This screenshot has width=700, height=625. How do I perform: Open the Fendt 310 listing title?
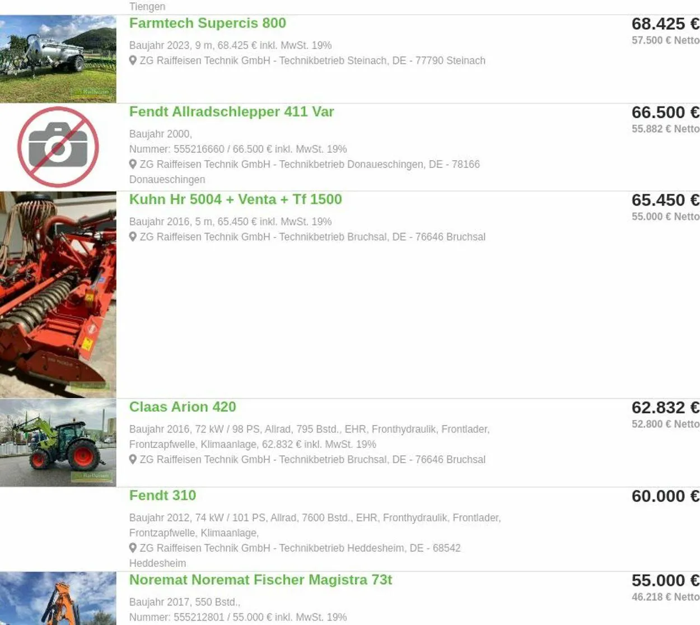tap(162, 496)
